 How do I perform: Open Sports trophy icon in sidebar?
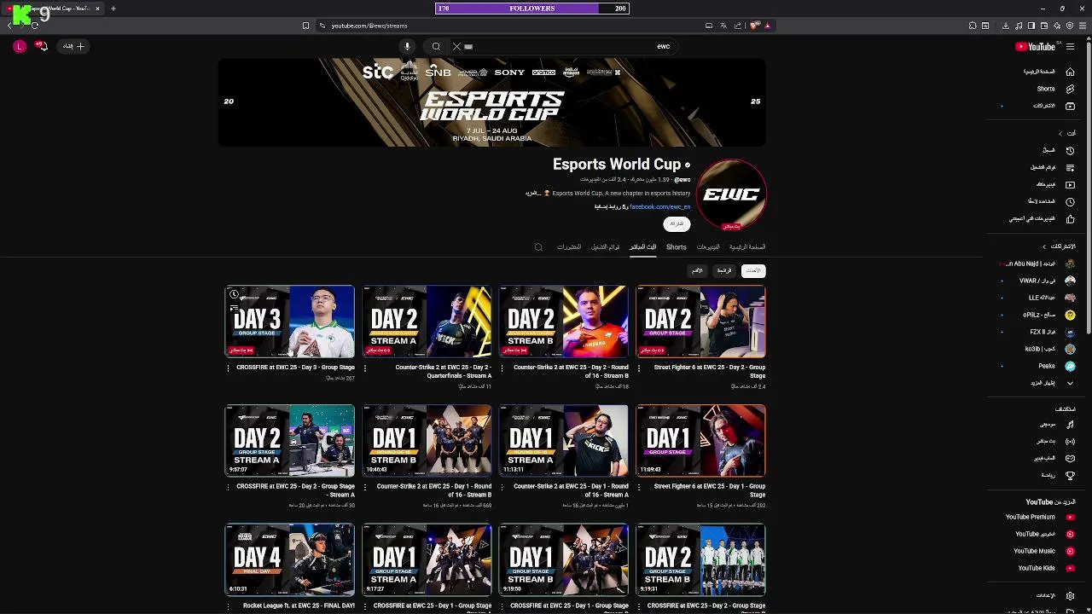[x=1070, y=475]
